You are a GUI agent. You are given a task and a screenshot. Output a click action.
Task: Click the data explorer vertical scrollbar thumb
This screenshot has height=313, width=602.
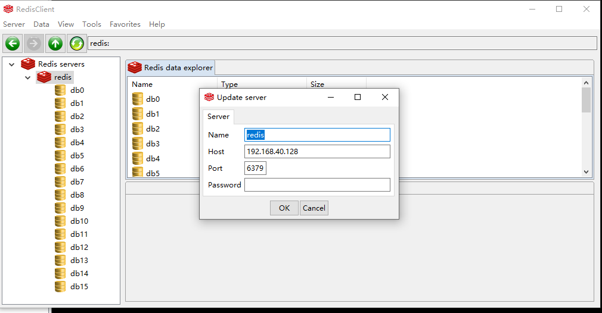click(586, 100)
